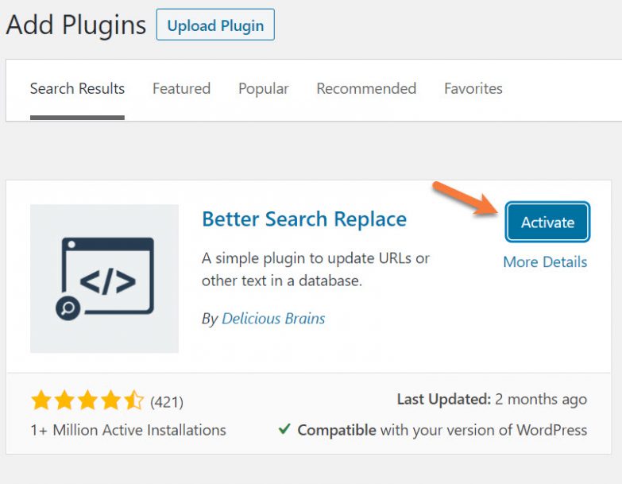Click the half-filled fifth rating star

133,401
